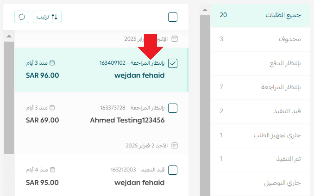Select order 163373728 checkbox
This screenshot has width=314, height=196.
(x=173, y=108)
